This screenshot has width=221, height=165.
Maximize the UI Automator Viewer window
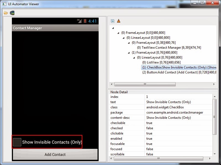tap(202, 3)
